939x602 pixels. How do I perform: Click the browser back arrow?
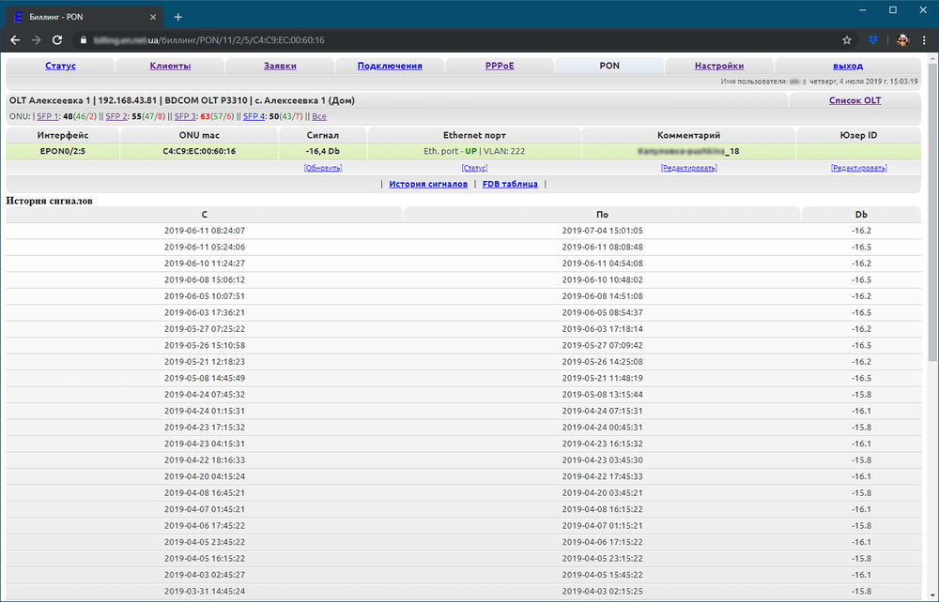(x=15, y=40)
